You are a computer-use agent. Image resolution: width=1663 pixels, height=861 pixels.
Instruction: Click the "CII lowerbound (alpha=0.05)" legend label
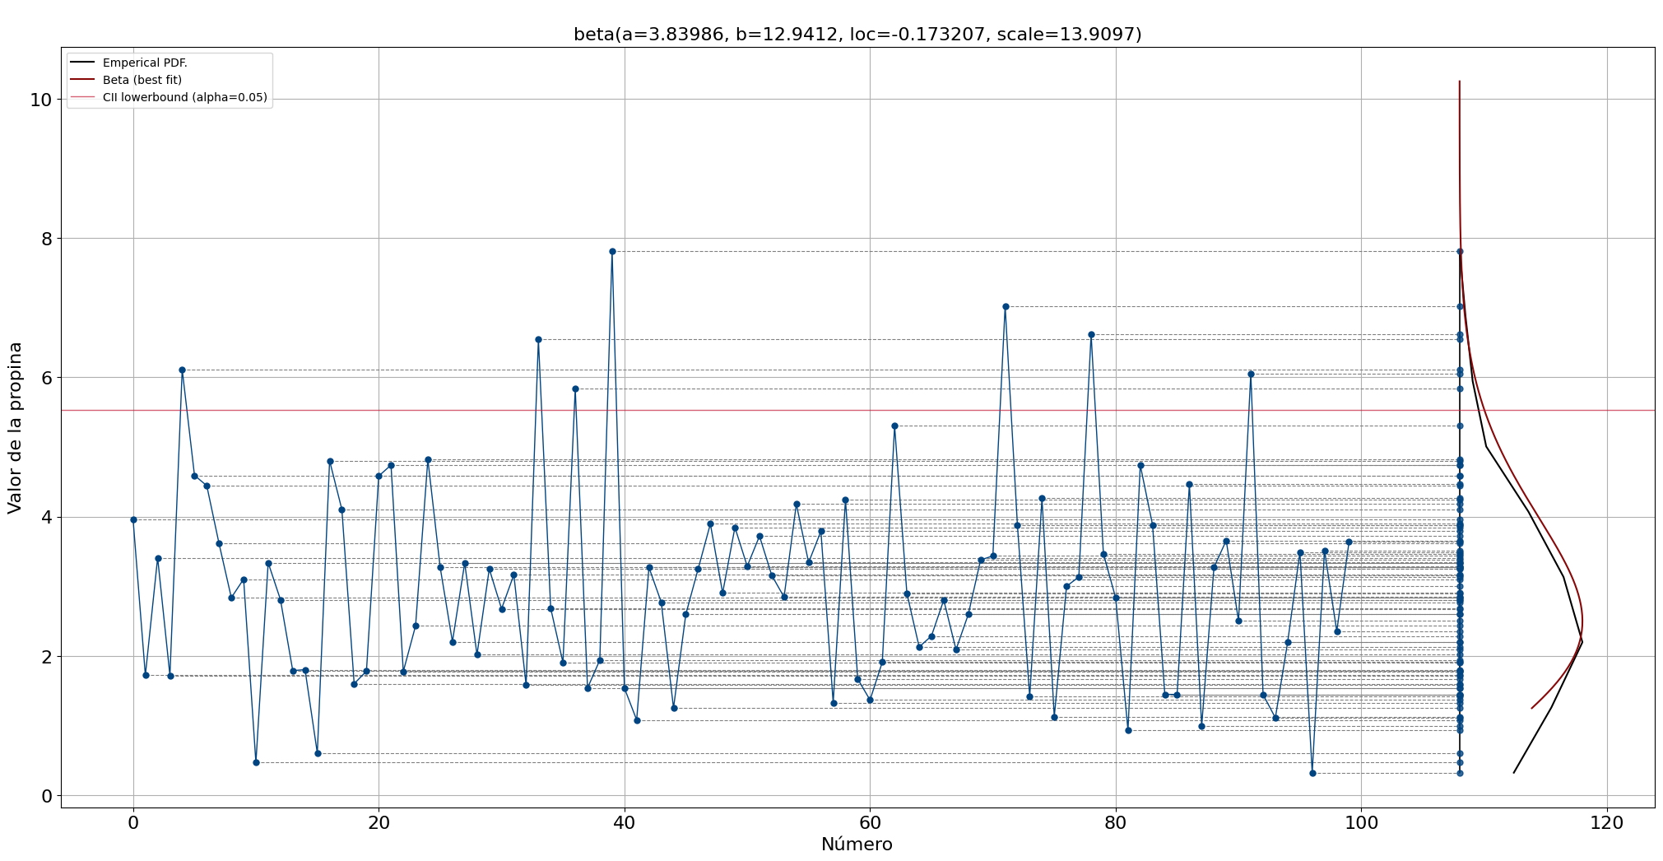pos(184,97)
